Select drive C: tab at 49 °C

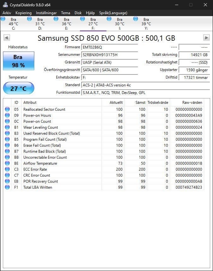14,24
